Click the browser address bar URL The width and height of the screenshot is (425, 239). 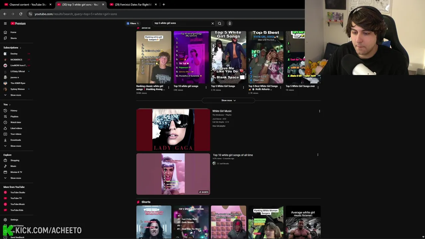[x=76, y=14]
